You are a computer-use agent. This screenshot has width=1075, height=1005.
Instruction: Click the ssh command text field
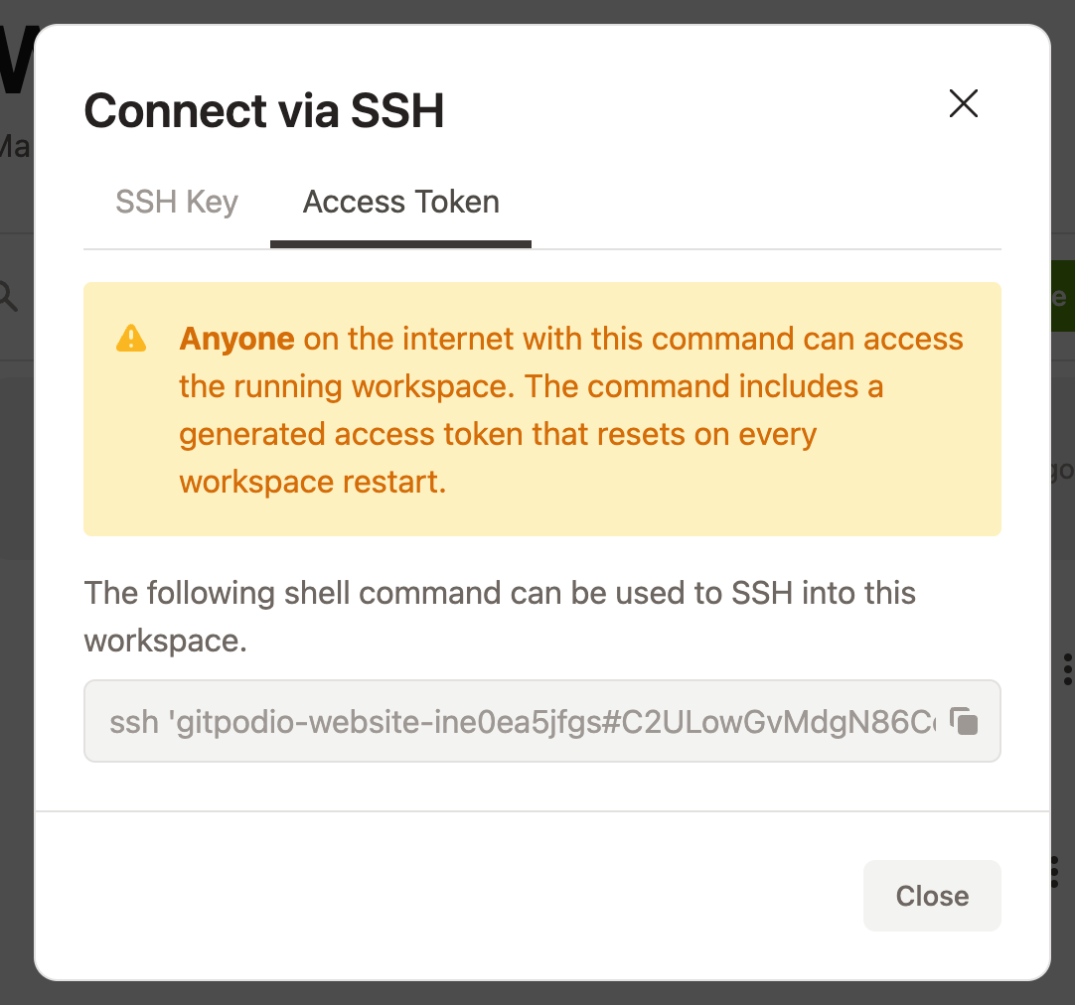[497, 720]
